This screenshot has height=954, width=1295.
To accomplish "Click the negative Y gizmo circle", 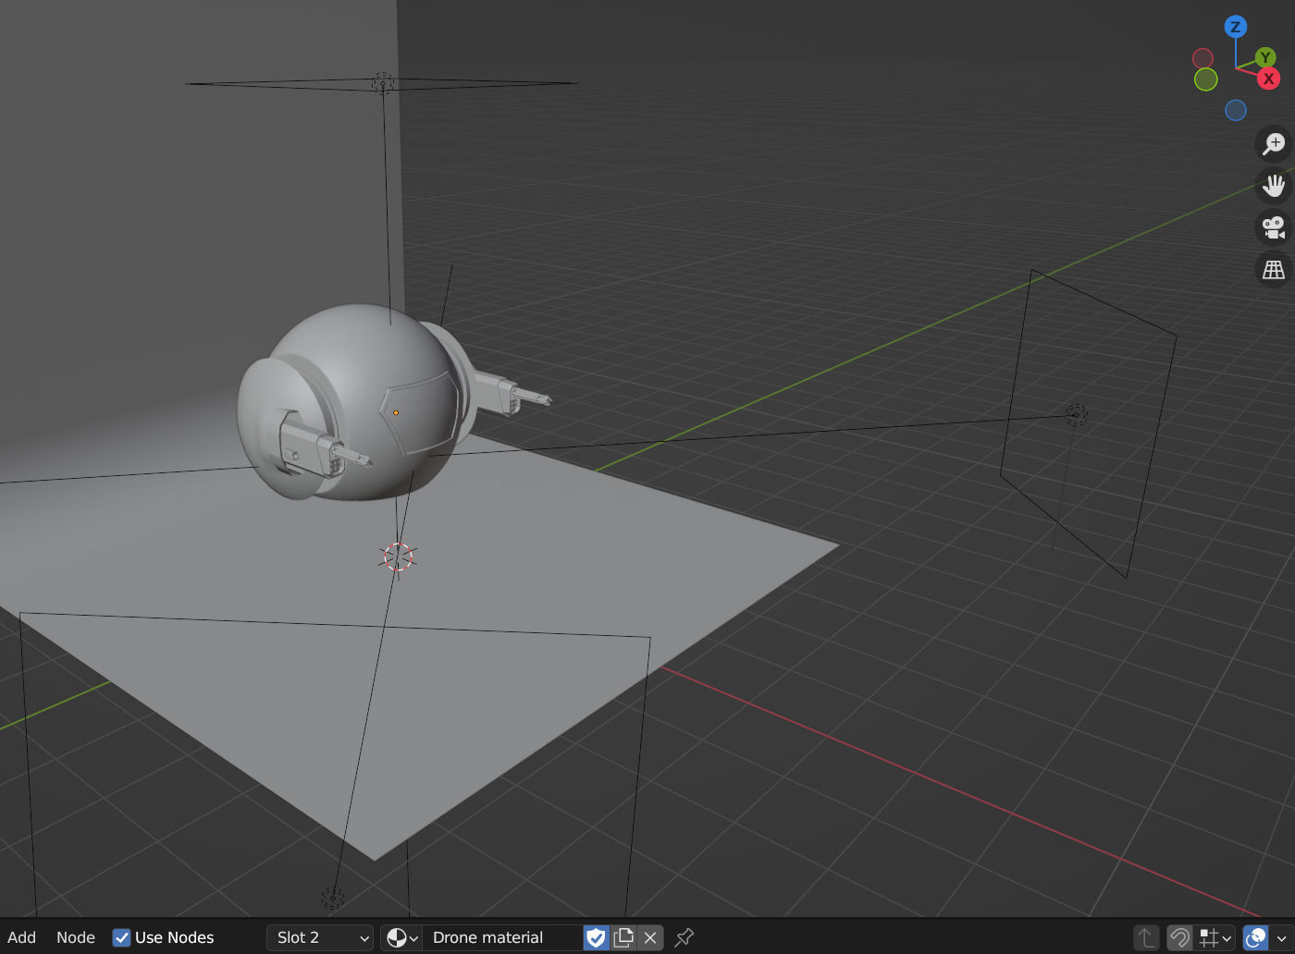I will [1205, 79].
